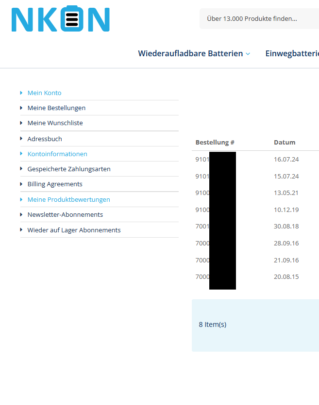Open the Wiederaufladbare Batterien menu

[190, 54]
